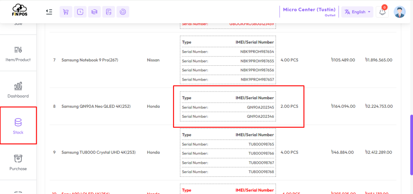Click the ৳46.884.00 price value
The image size is (413, 194).
342,152
